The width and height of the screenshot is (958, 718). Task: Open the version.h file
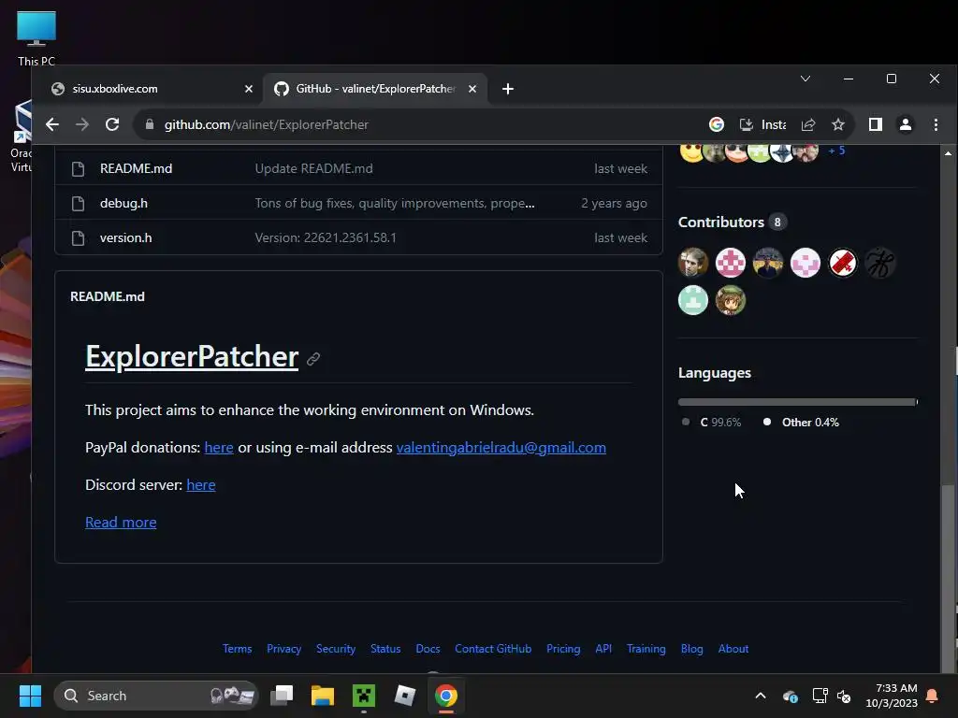click(x=126, y=238)
